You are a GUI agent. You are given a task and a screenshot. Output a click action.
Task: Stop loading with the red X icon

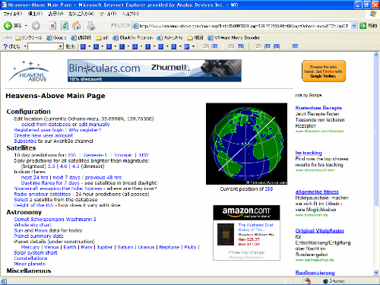[52, 26]
